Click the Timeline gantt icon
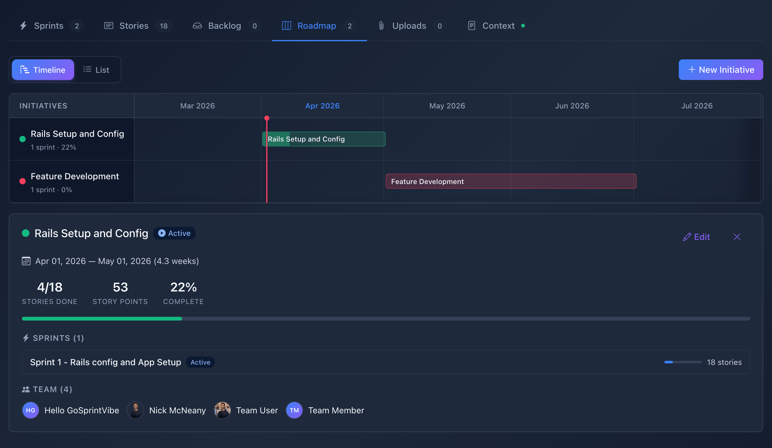This screenshot has height=448, width=772. tap(25, 69)
